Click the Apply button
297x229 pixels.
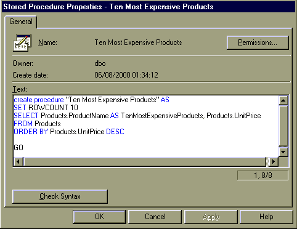click(211, 217)
